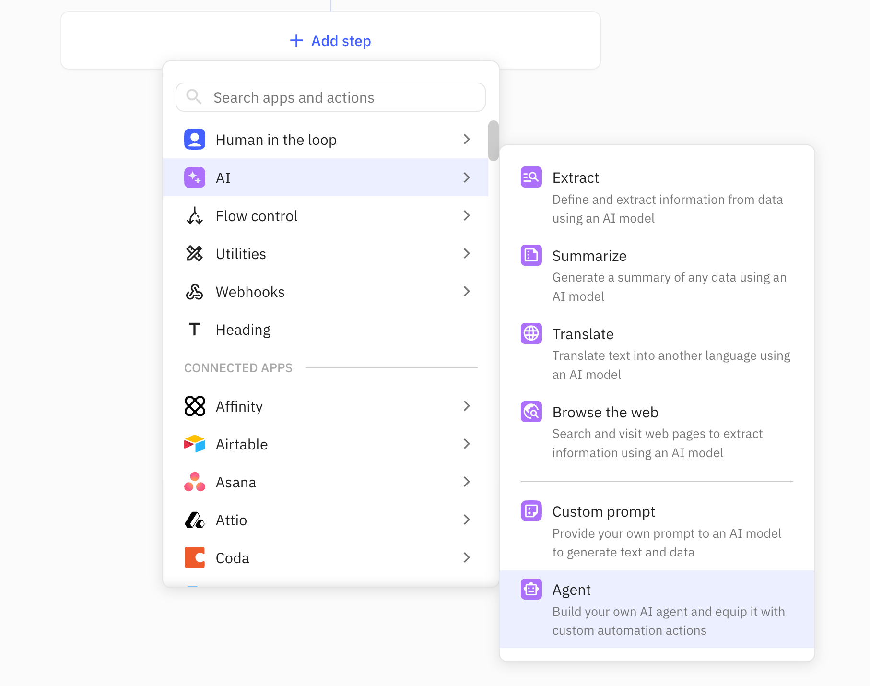Click the purple AI sparkle icon

pos(195,177)
